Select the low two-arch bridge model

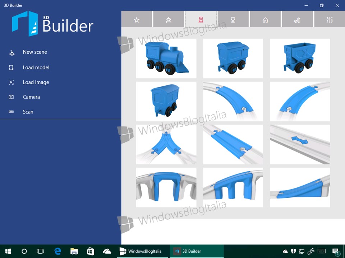tap(233, 187)
